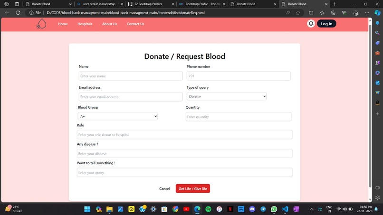383x215 pixels.
Task: Open WhatsApp from taskbar
Action: [x=274, y=209]
